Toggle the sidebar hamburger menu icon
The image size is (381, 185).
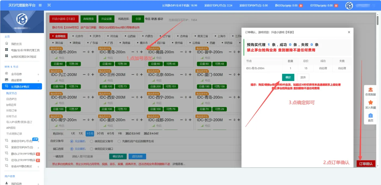pos(40,5)
